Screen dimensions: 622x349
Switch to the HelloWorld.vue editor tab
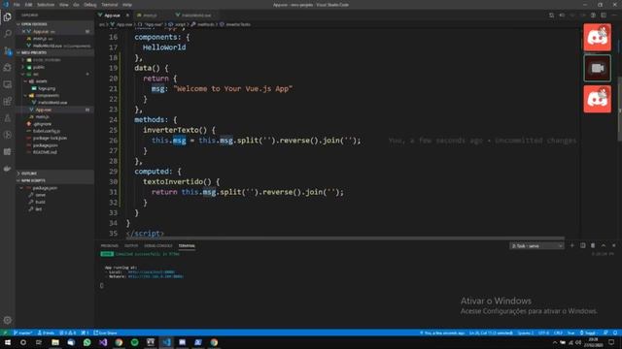click(196, 16)
